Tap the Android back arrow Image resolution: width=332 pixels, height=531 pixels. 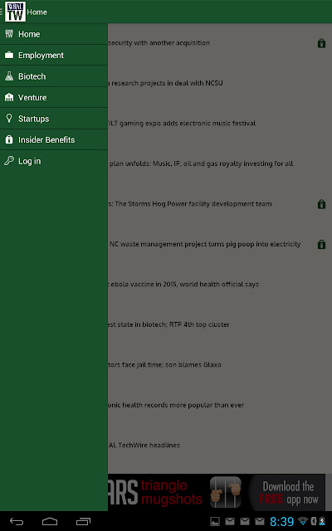[17, 521]
